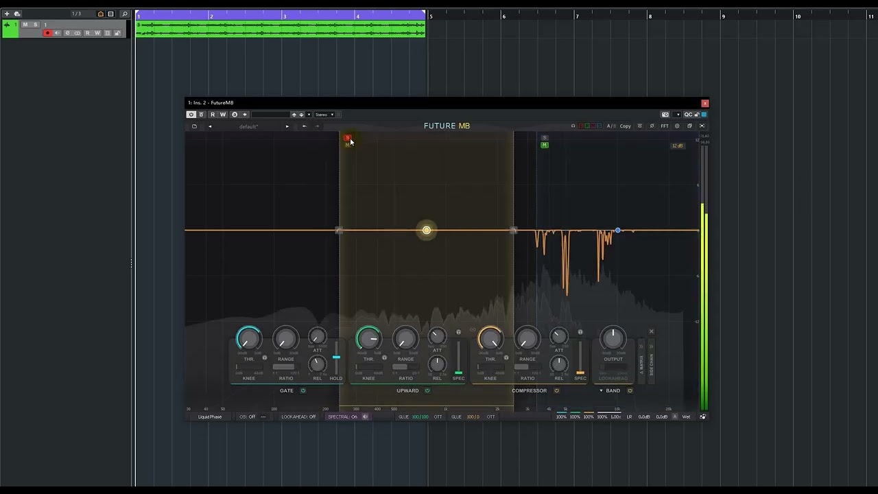Open dropdown next to camera icon
The image size is (878, 494).
click(x=677, y=115)
